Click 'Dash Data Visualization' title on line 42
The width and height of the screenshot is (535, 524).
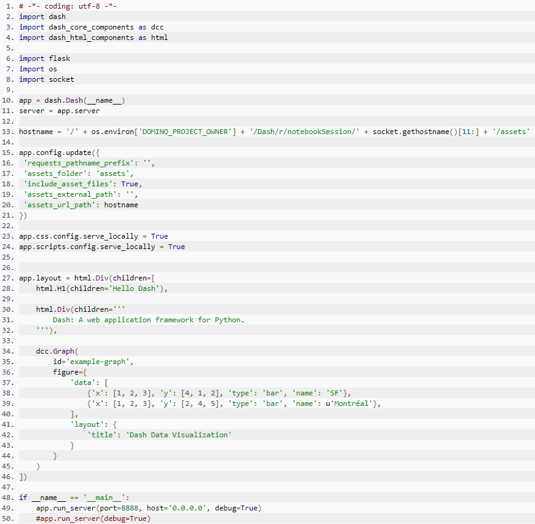click(x=178, y=435)
